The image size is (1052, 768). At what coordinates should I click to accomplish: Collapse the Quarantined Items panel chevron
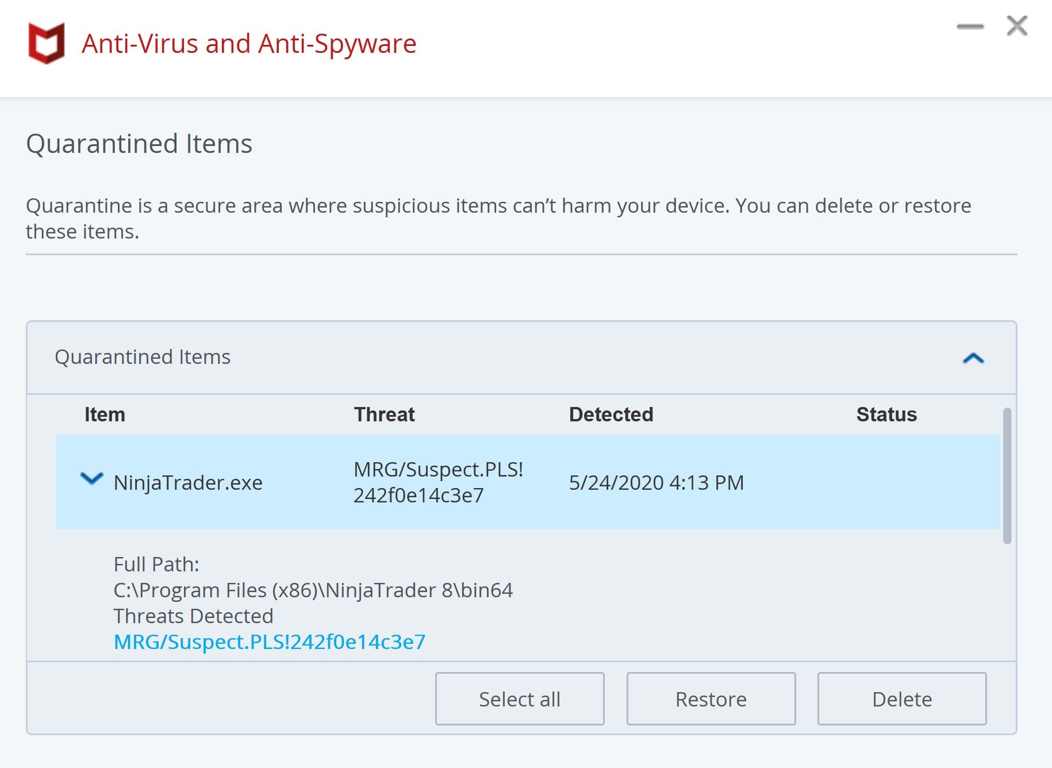[973, 358]
